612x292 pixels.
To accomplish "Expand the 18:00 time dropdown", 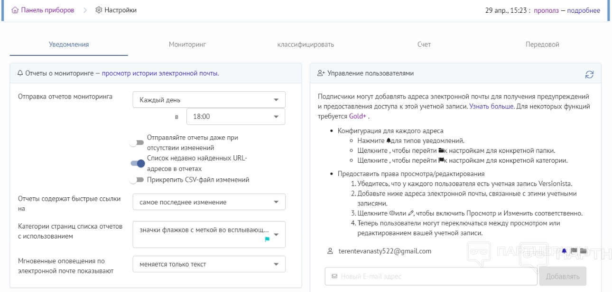I will pos(236,116).
